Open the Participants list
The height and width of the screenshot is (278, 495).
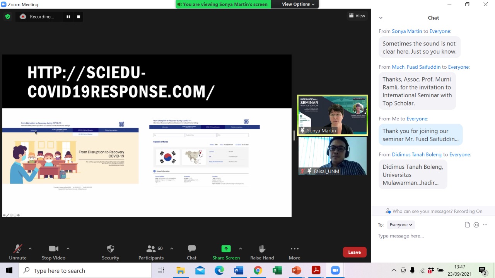point(151,252)
